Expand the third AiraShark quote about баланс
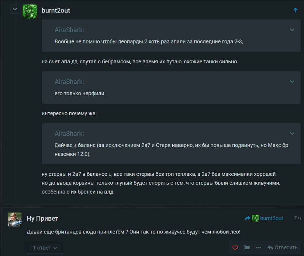 pyautogui.click(x=292, y=133)
